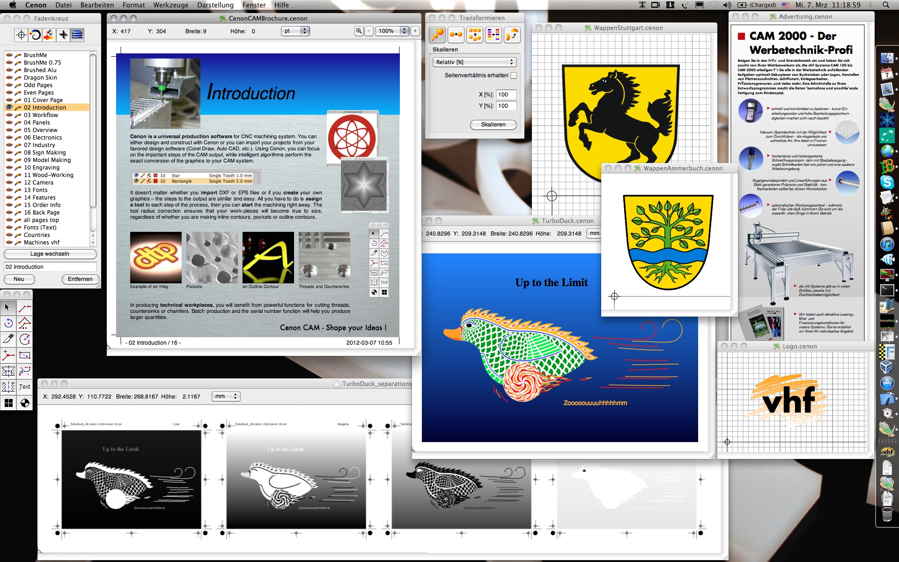Select the arc/circle tool in the tool palette

coord(24,340)
